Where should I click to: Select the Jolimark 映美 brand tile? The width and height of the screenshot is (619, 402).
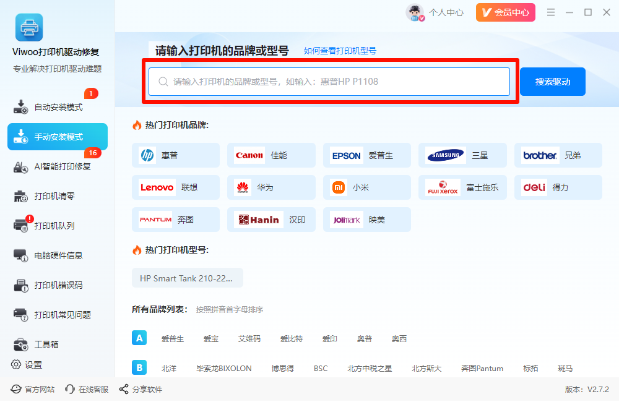(x=366, y=220)
